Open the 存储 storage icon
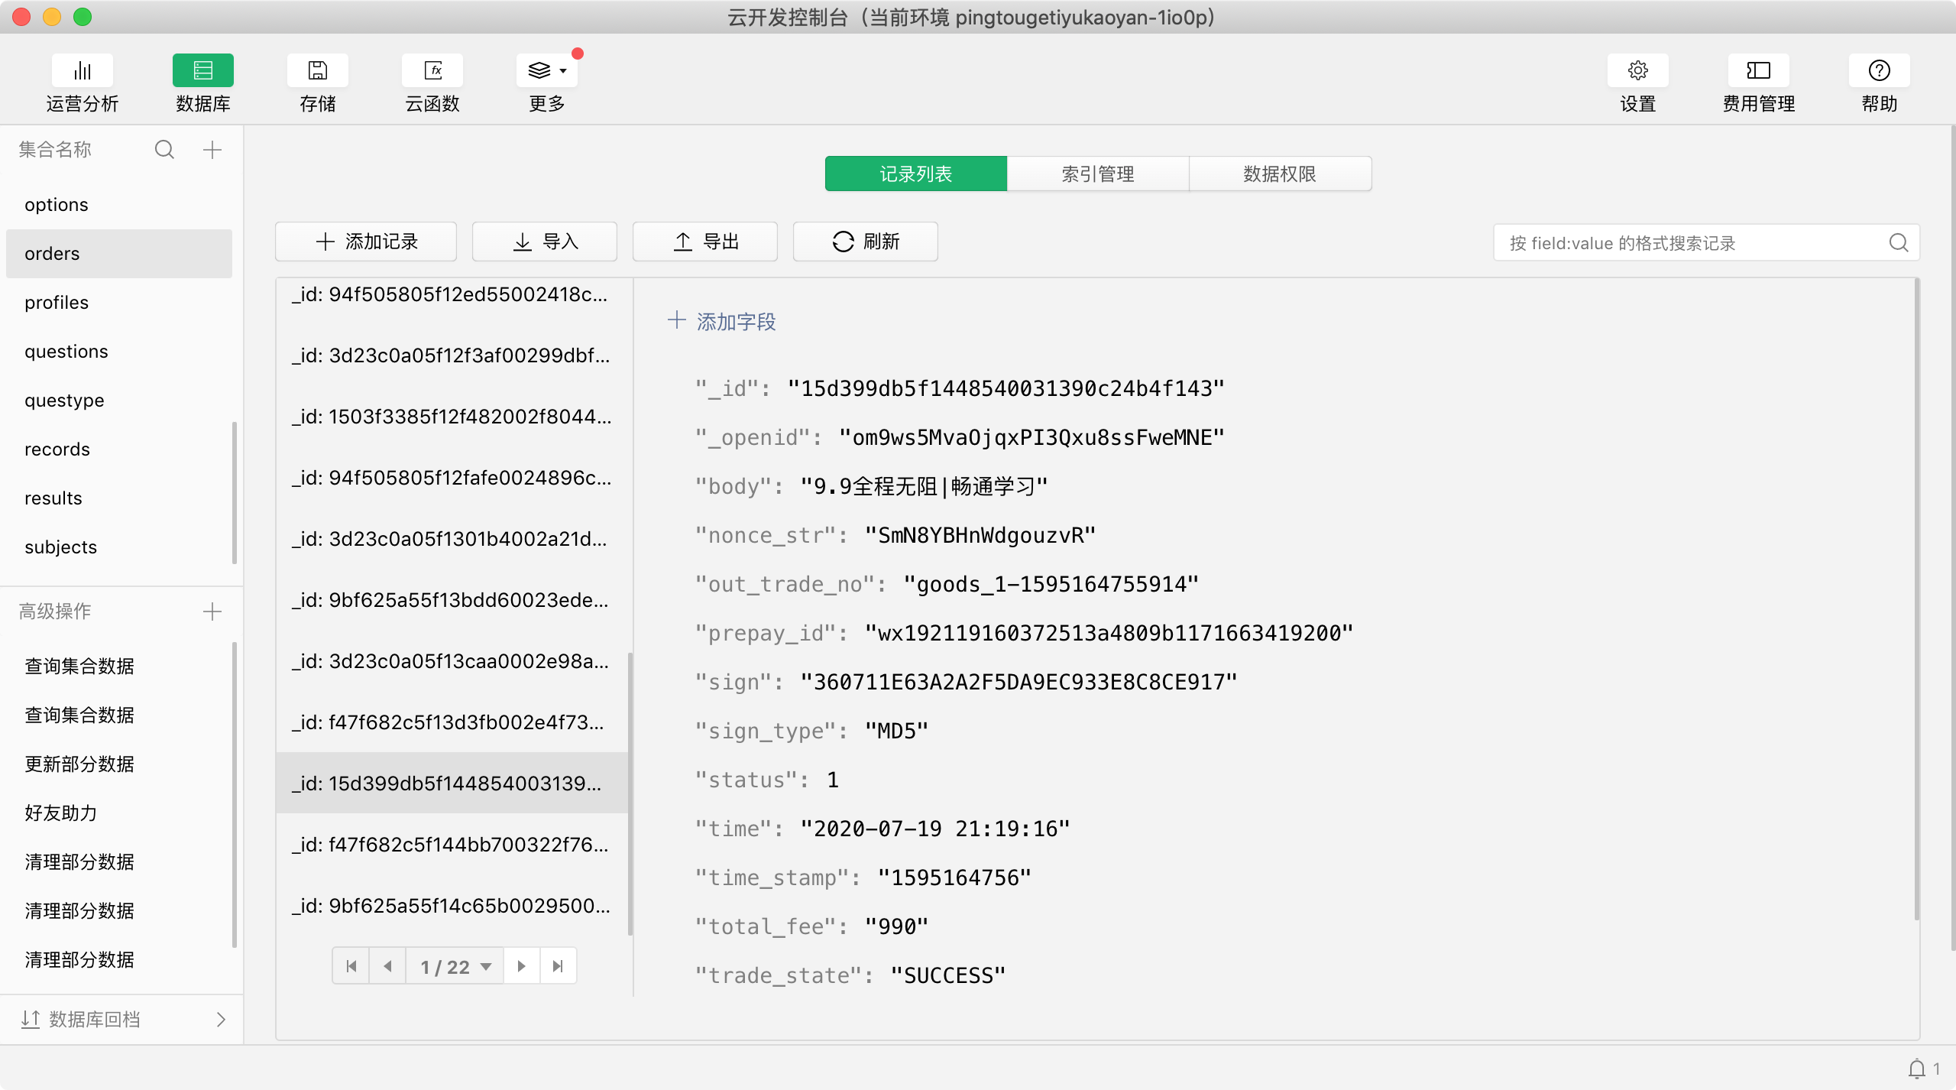Screen dimensions: 1956x1090 point(317,71)
